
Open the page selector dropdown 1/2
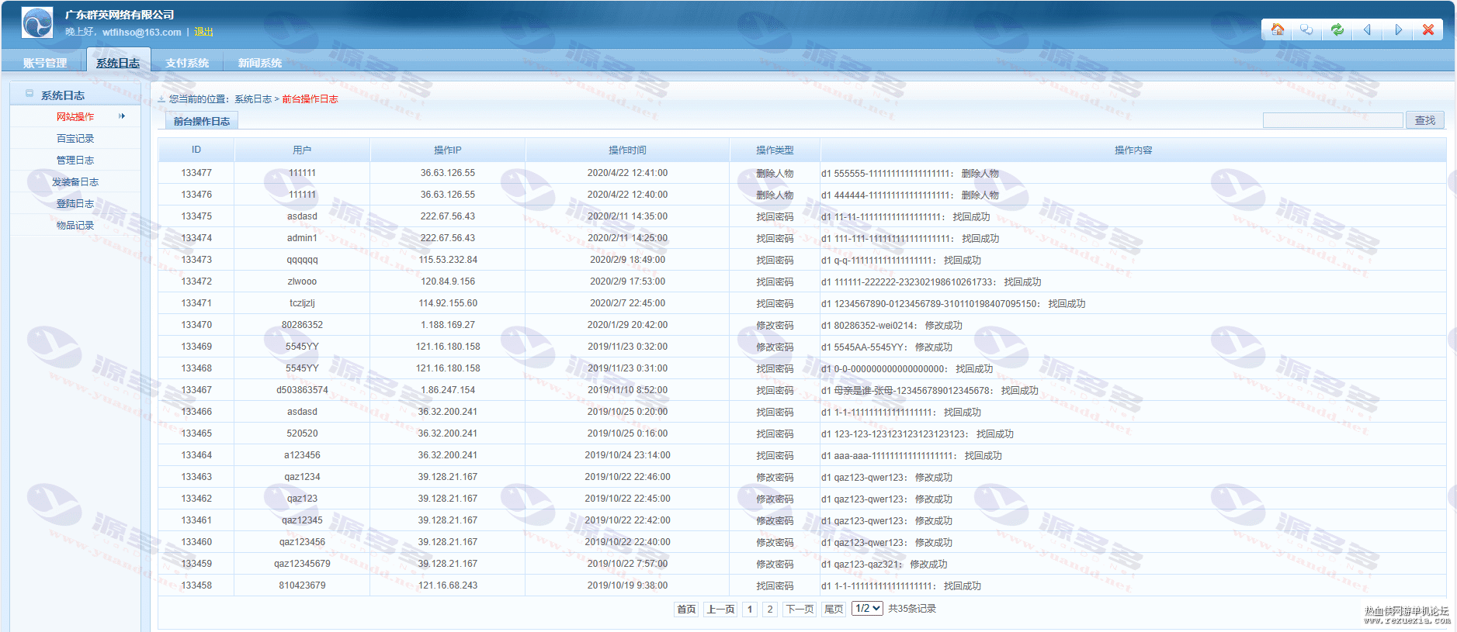[x=867, y=609]
